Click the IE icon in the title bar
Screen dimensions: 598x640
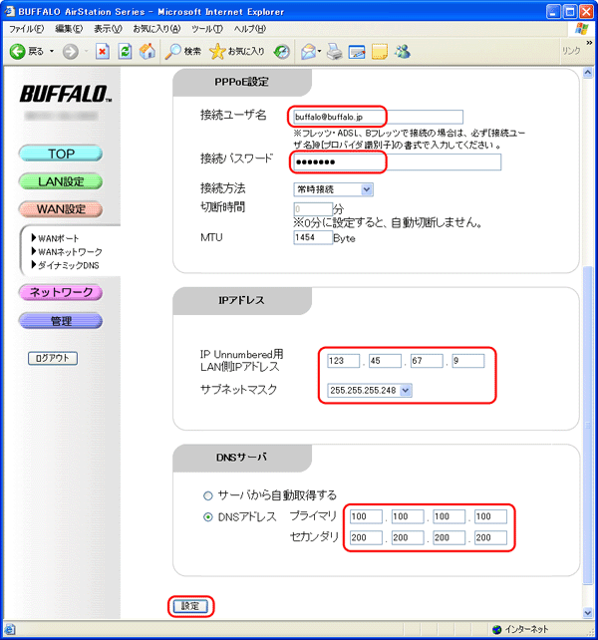click(x=10, y=11)
